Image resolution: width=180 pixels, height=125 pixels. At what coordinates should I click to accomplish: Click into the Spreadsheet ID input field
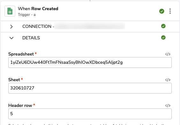(90, 62)
